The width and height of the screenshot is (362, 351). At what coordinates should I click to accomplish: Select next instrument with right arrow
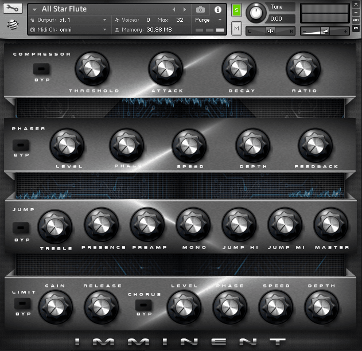click(185, 9)
